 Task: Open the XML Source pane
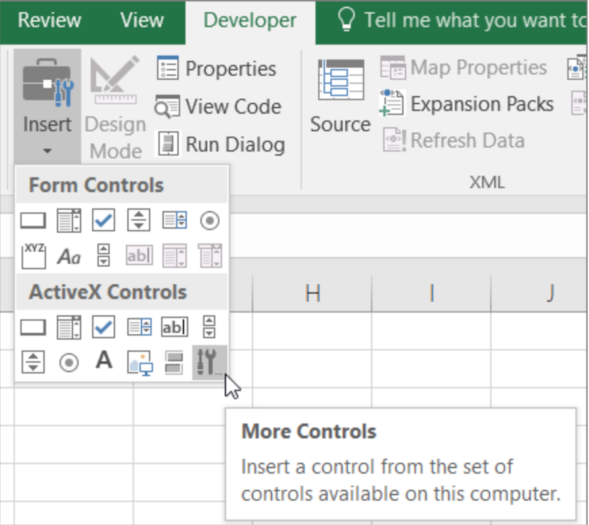click(341, 95)
